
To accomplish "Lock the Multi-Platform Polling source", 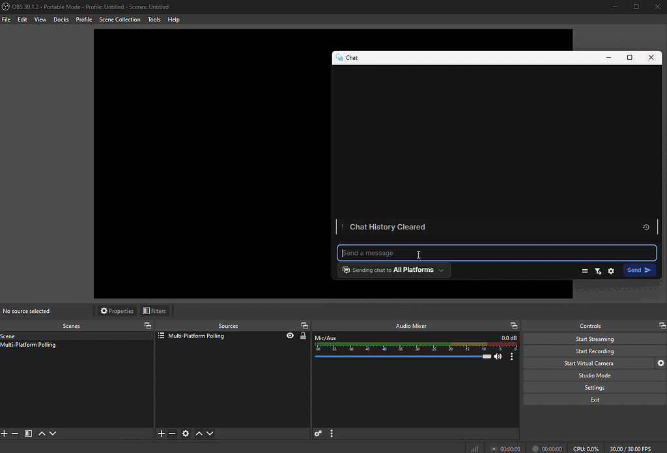I will coord(302,335).
